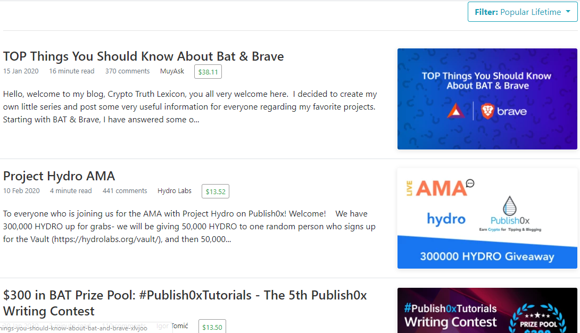The image size is (580, 333).
Task: Open the 300000 HYDRO Giveaway thumbnail
Action: point(487,219)
